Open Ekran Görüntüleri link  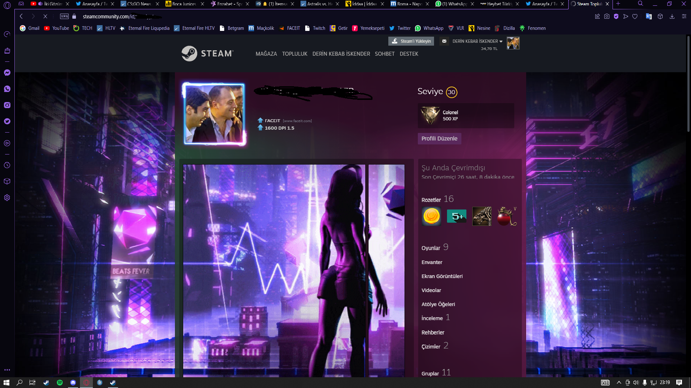point(442,276)
